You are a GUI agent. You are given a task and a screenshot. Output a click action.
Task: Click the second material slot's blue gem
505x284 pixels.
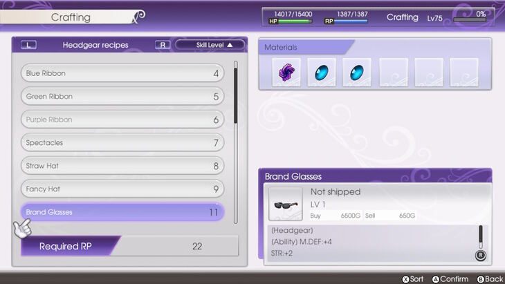tap(322, 73)
